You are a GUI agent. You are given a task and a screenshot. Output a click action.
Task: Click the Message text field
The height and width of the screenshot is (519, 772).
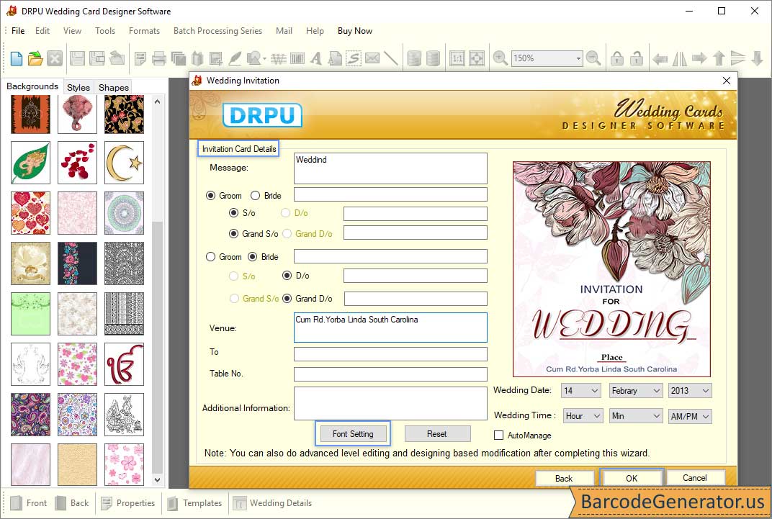coord(390,168)
